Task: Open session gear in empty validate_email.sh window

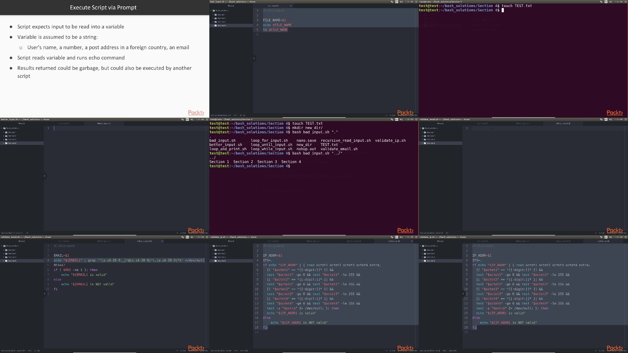Action: click(x=626, y=119)
